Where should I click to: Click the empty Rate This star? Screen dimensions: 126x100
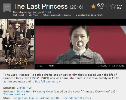[x=113, y=6]
